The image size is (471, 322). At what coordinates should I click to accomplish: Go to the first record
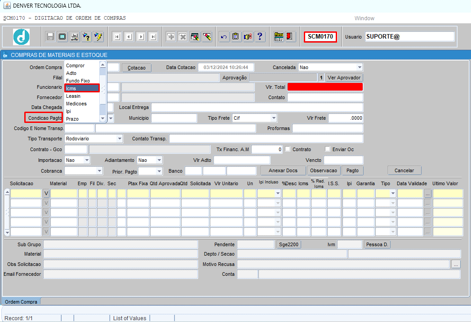point(117,37)
